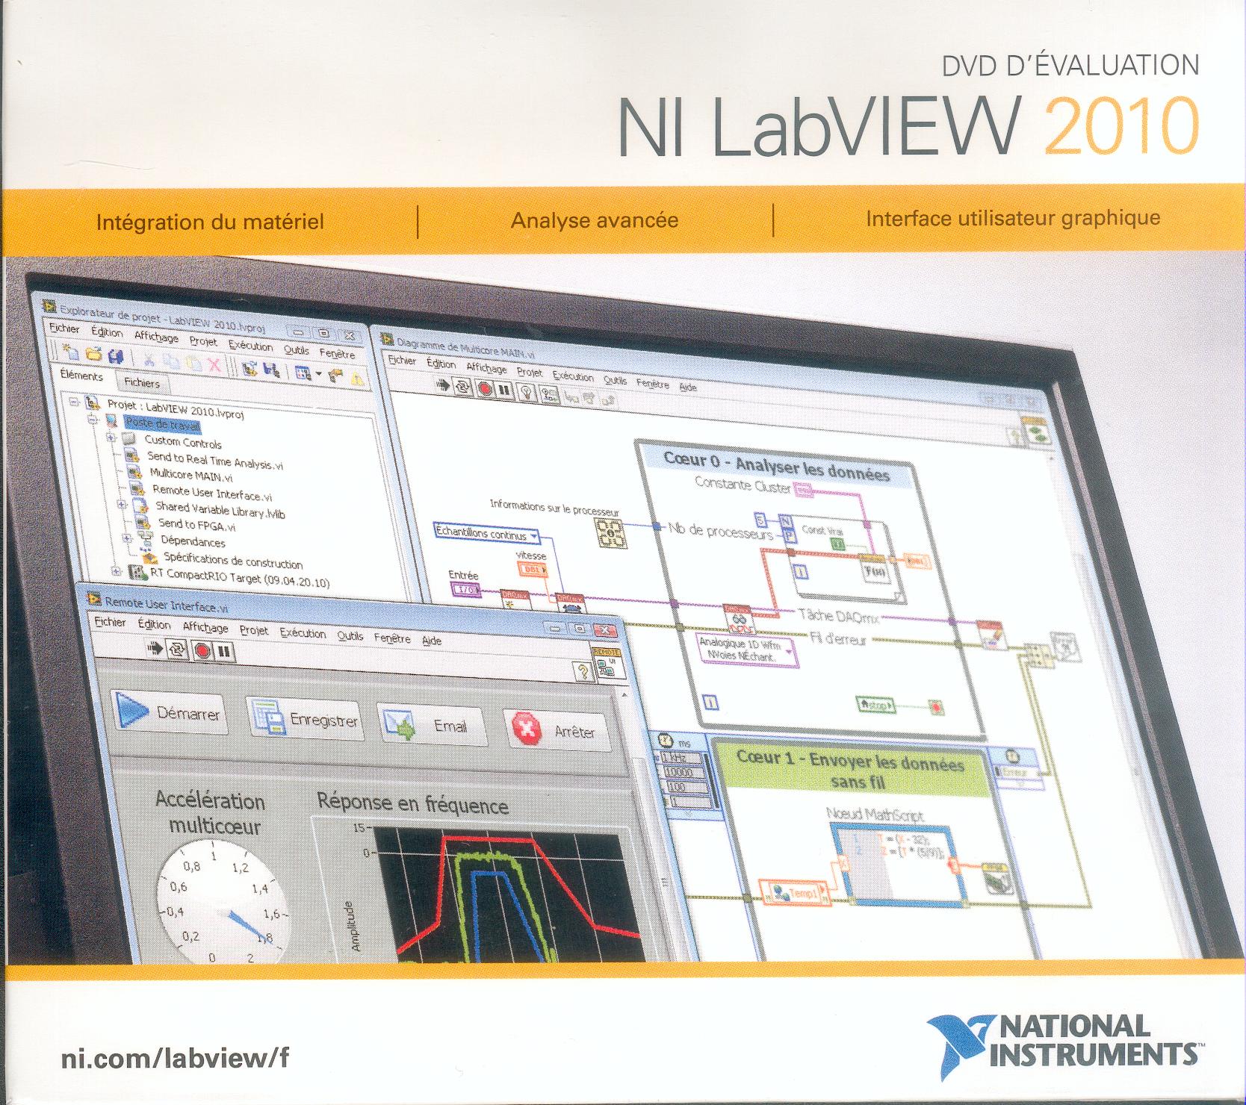Click the Entrée I/O terminal in the diagram
The width and height of the screenshot is (1246, 1105).
467,590
